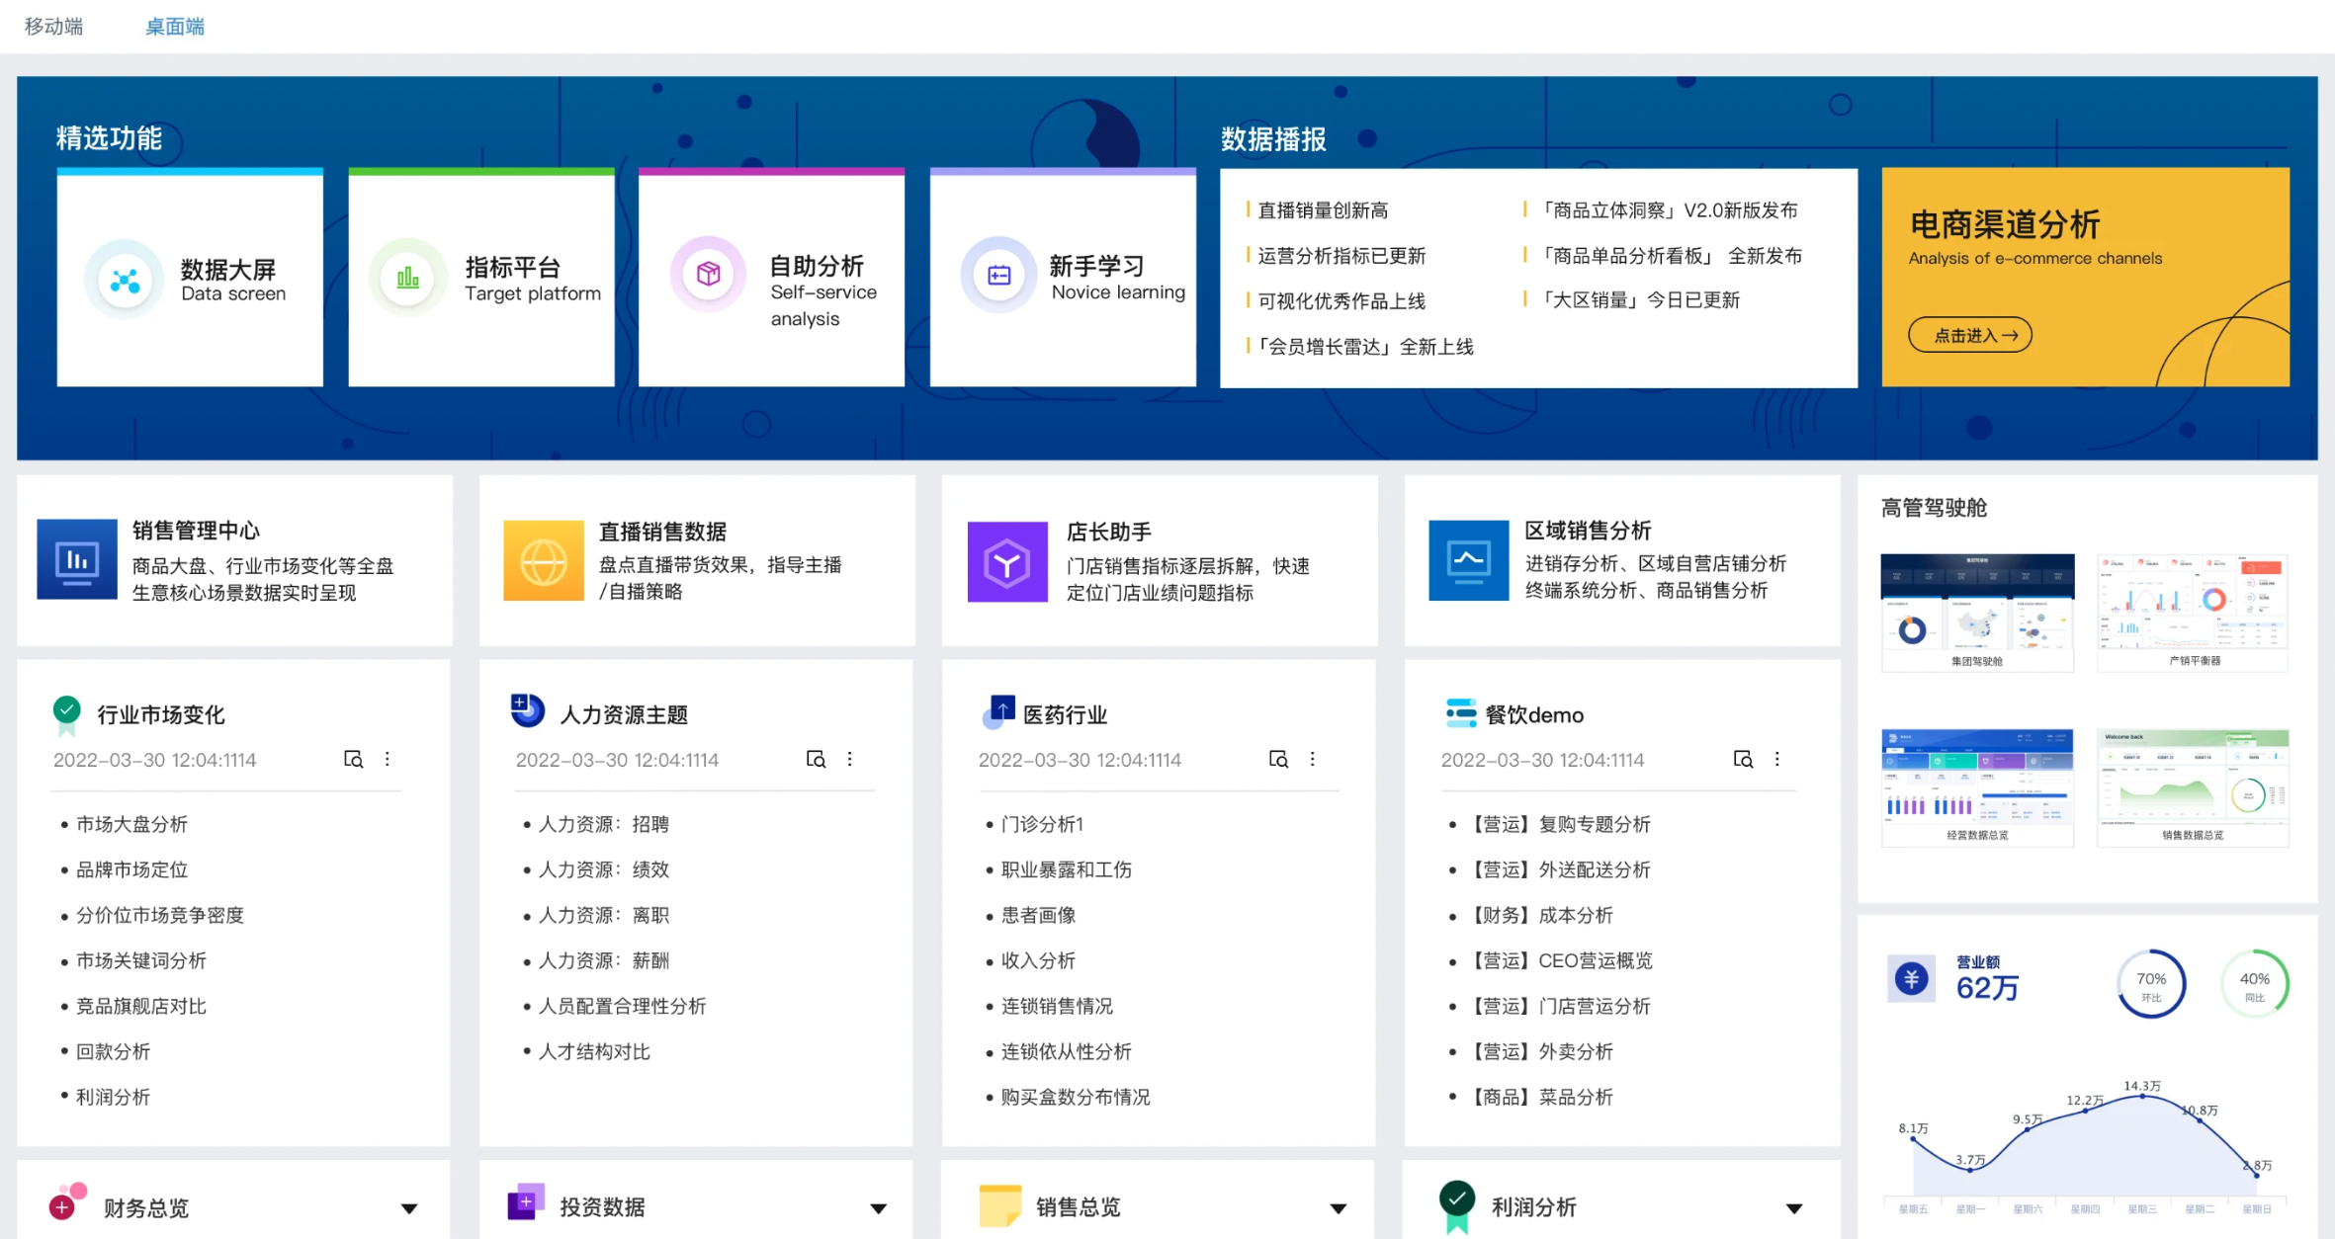Open the 患者画像 report
2335x1239 pixels.
click(x=1038, y=915)
